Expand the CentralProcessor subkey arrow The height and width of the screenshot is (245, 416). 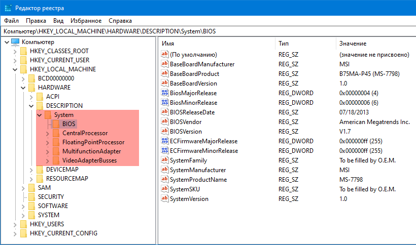47,133
